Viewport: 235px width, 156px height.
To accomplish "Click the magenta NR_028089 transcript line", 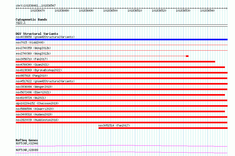I will 121,152.
